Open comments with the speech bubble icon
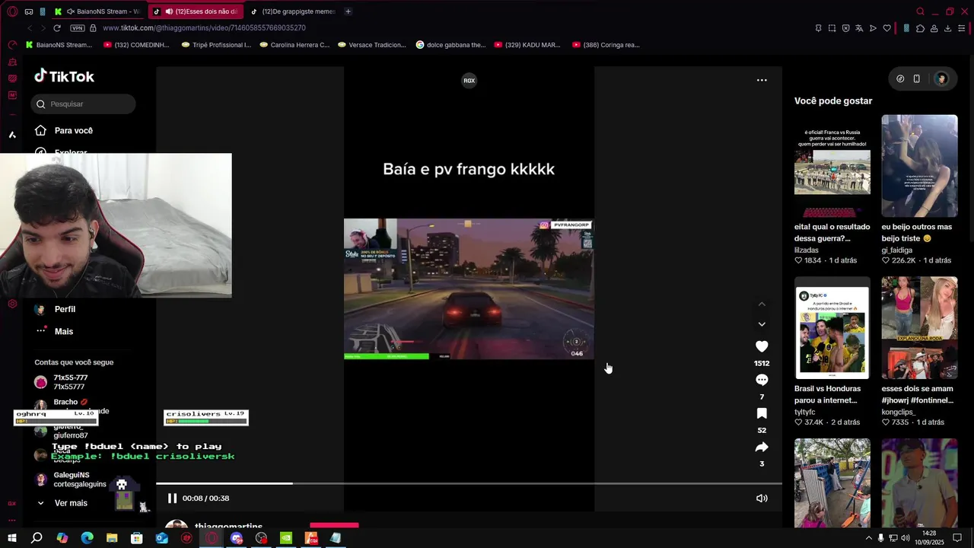 (x=762, y=380)
